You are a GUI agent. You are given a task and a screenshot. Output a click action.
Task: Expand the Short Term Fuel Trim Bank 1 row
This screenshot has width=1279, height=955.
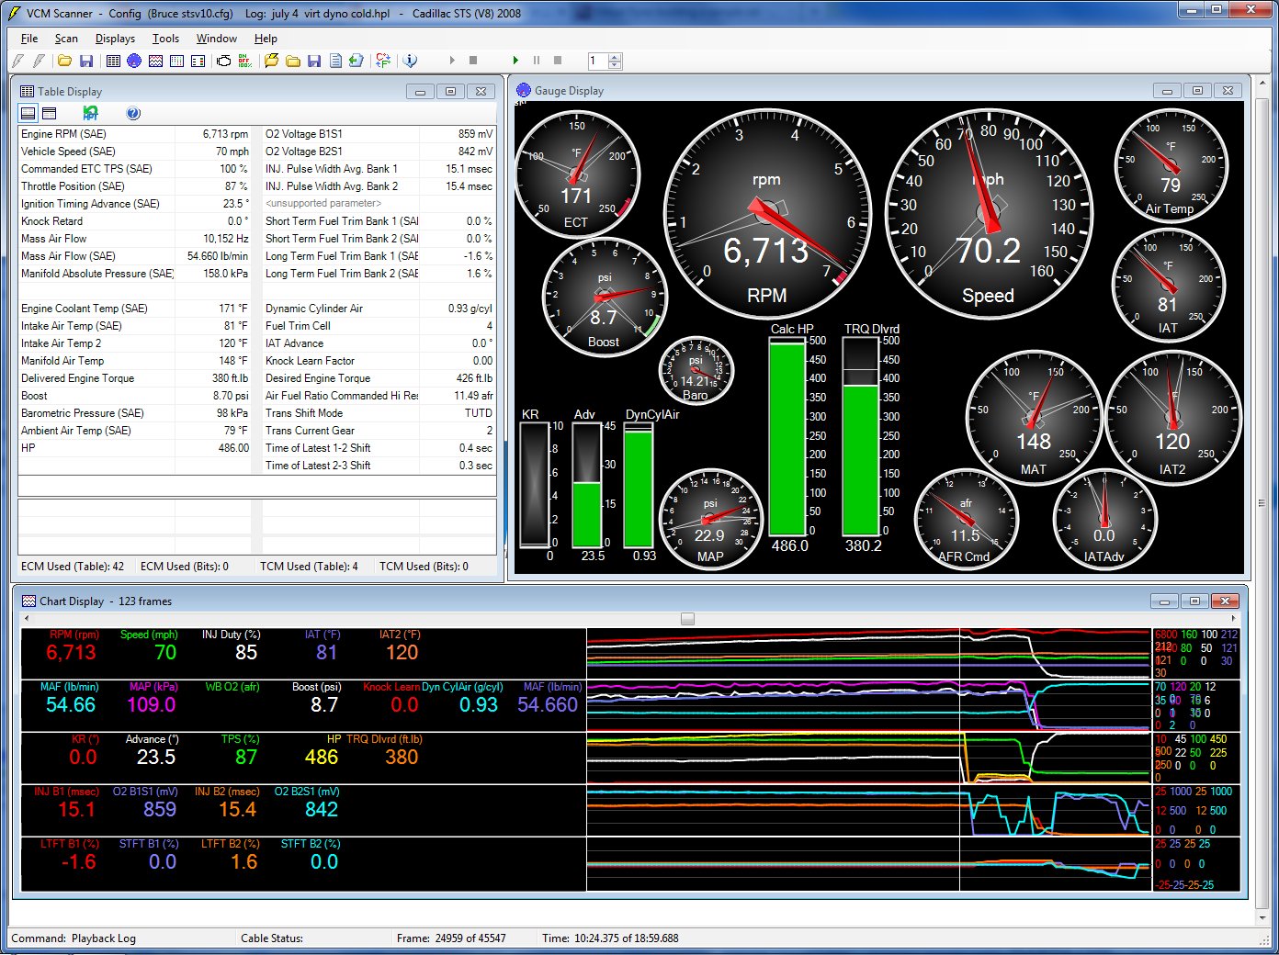340,221
